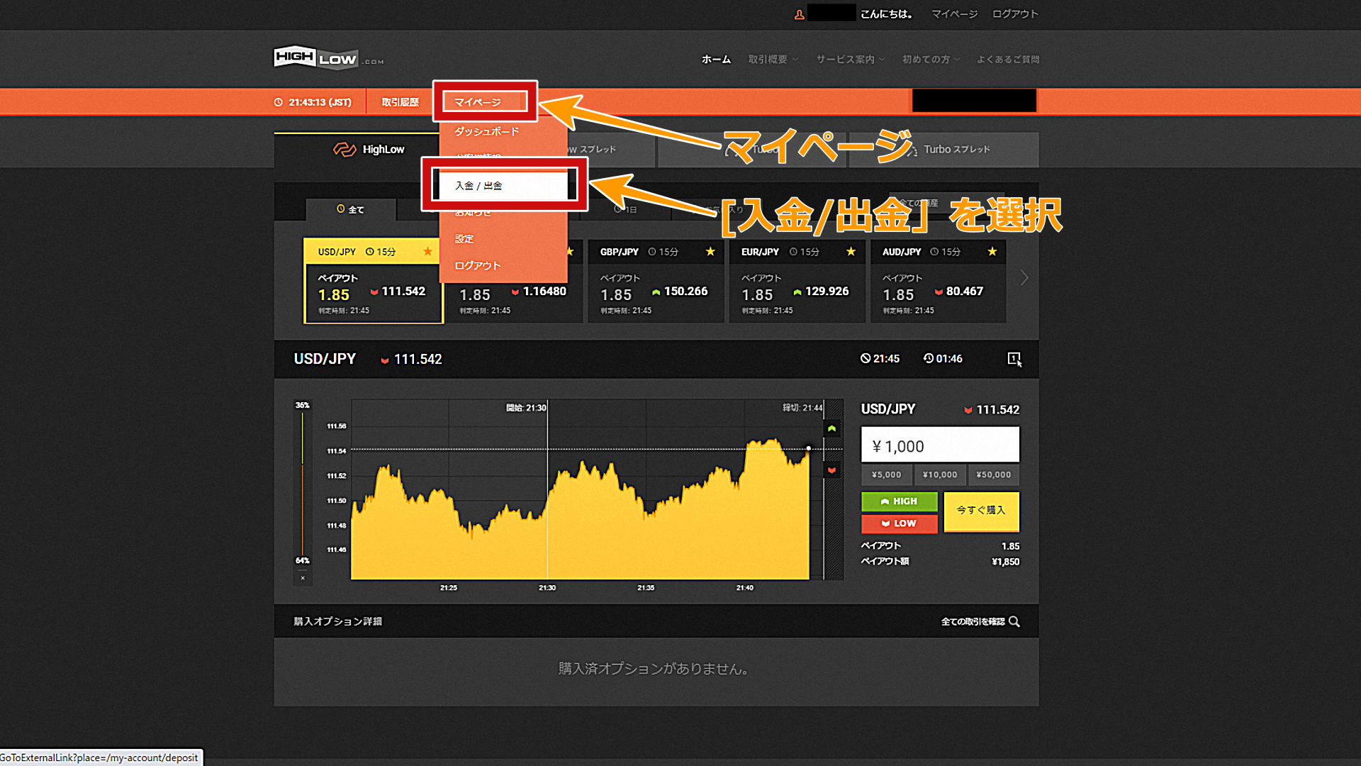Click the chart resize icon top right

(1013, 358)
